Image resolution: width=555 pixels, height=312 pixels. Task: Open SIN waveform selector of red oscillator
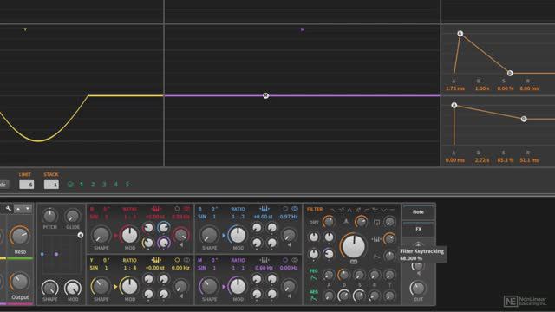point(94,217)
